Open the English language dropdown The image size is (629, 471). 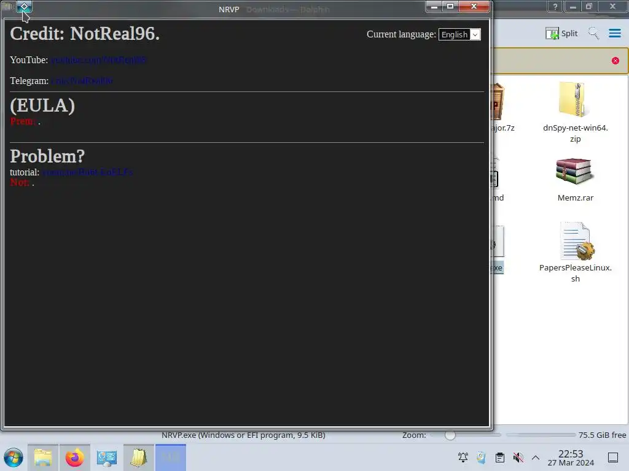pyautogui.click(x=459, y=34)
